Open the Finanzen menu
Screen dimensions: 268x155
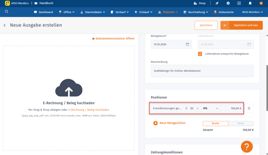(168, 12)
